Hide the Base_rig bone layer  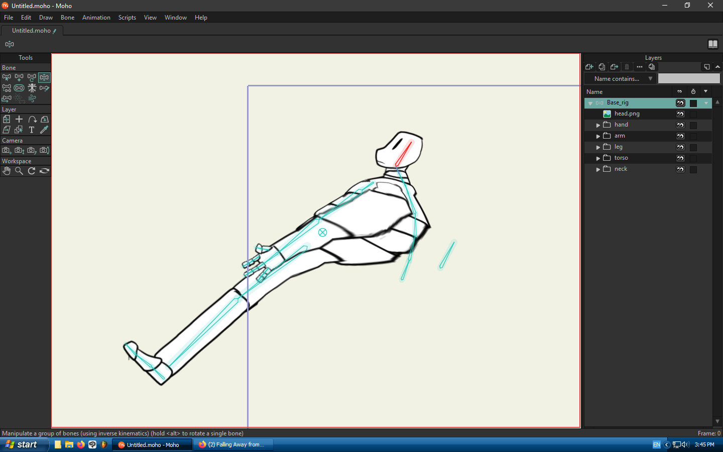(x=680, y=103)
